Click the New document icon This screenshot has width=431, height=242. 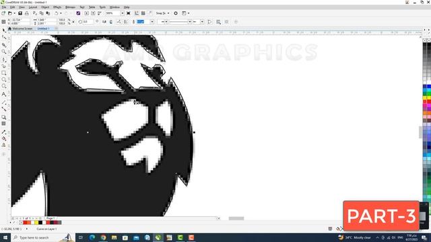pyautogui.click(x=3, y=13)
